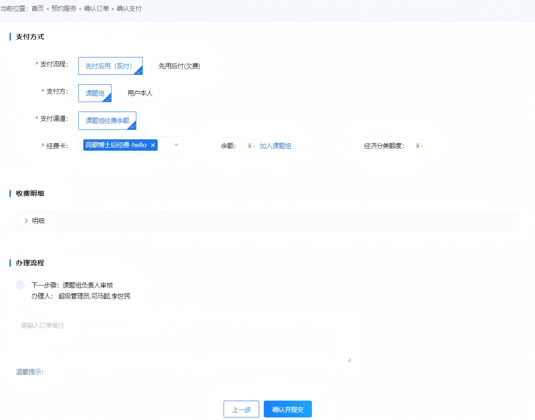
Task: Click 确认支付 breadcrumb item
Action: tap(129, 8)
